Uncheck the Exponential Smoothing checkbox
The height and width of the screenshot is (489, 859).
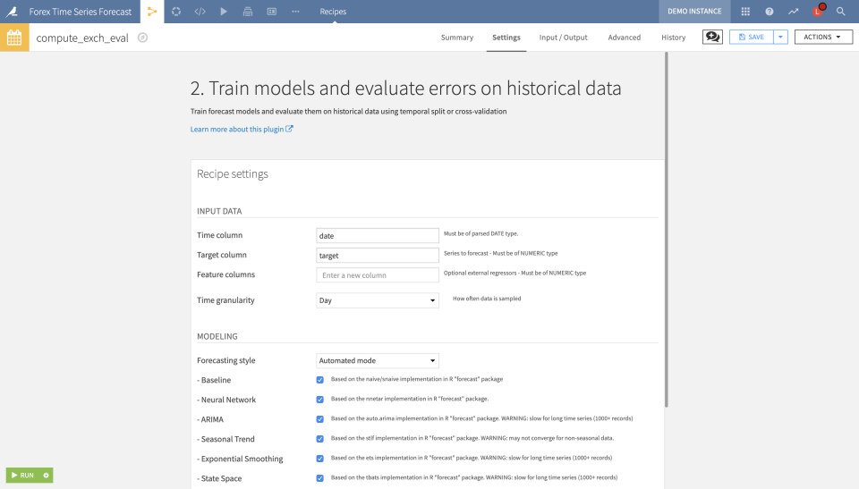click(x=320, y=459)
